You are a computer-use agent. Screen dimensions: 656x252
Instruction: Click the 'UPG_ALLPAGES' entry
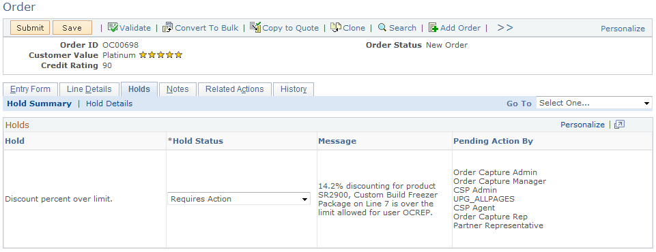point(484,199)
